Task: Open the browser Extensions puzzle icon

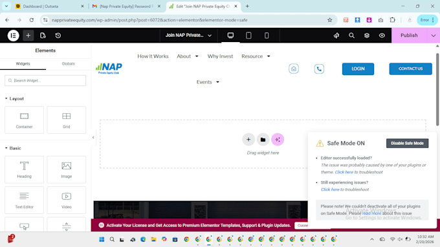Action: [392, 20]
